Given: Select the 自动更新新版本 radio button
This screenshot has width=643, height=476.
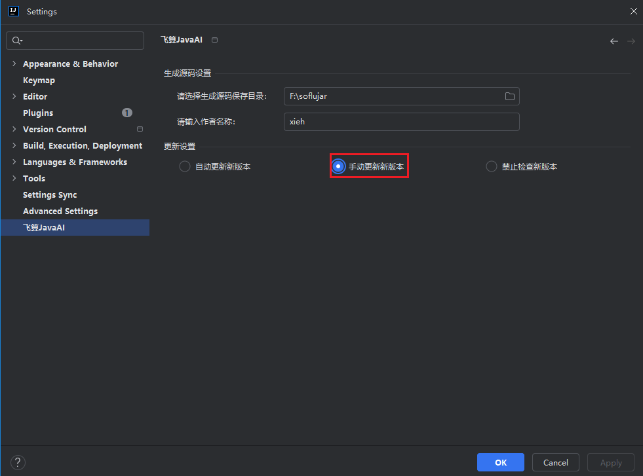Looking at the screenshot, I should click(x=185, y=167).
